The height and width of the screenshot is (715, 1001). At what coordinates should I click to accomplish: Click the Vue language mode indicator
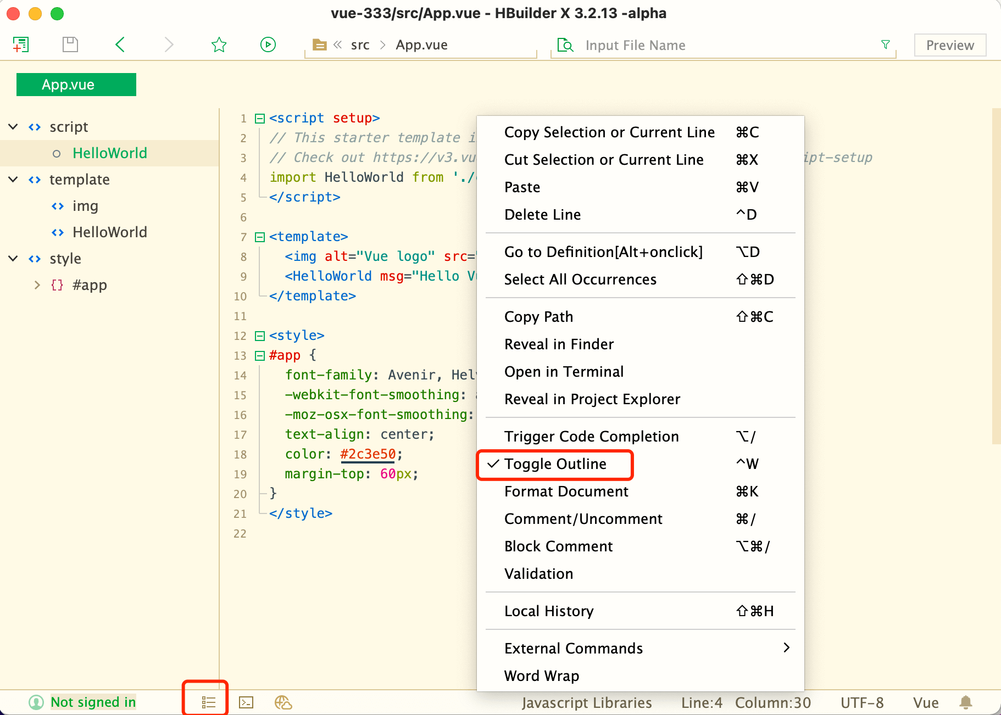[926, 703]
